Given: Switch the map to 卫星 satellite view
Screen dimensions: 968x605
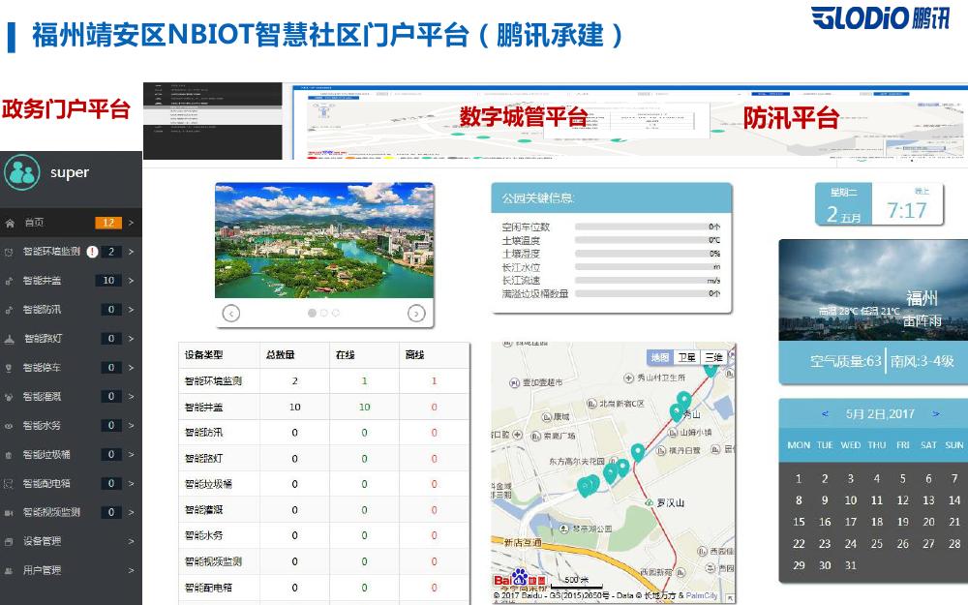Looking at the screenshot, I should pyautogui.click(x=685, y=357).
